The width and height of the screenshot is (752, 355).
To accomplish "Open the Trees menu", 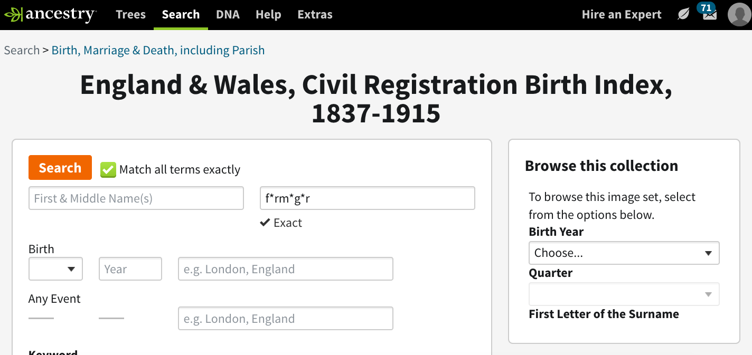I will (x=130, y=14).
